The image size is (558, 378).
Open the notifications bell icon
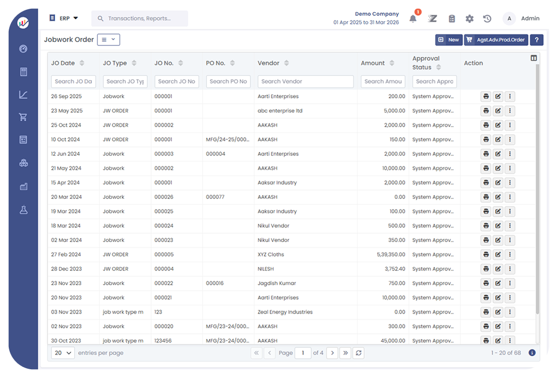tap(413, 19)
